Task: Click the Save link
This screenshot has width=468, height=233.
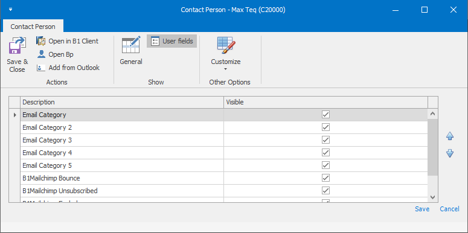Action: [422, 209]
